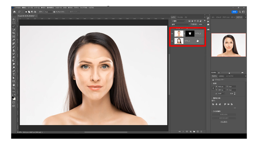Click the subtract from selection icon
258x145 pixels.
[32, 12]
